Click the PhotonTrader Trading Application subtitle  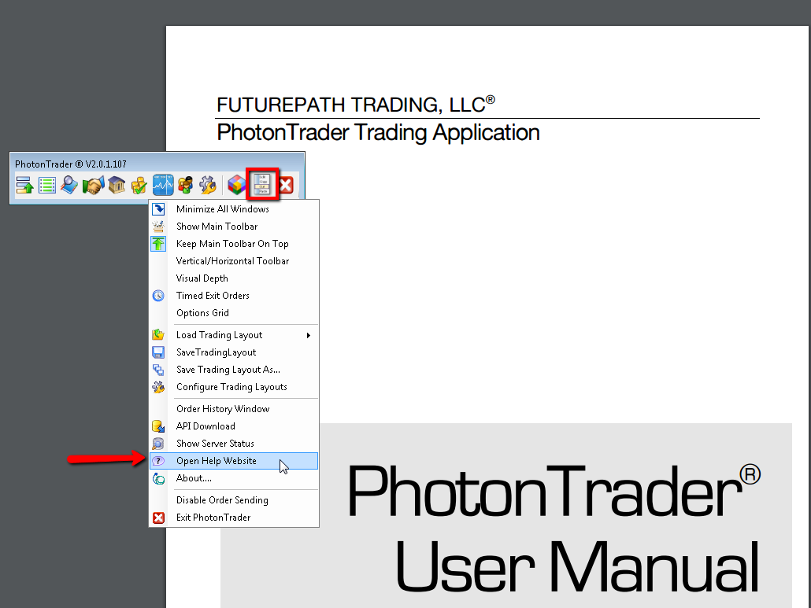[378, 133]
